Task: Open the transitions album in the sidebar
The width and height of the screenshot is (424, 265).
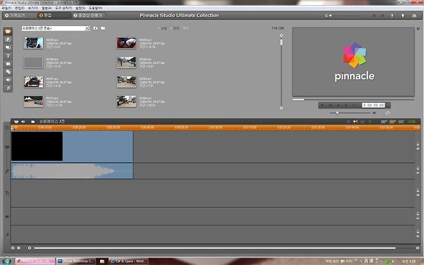Action: point(8,39)
